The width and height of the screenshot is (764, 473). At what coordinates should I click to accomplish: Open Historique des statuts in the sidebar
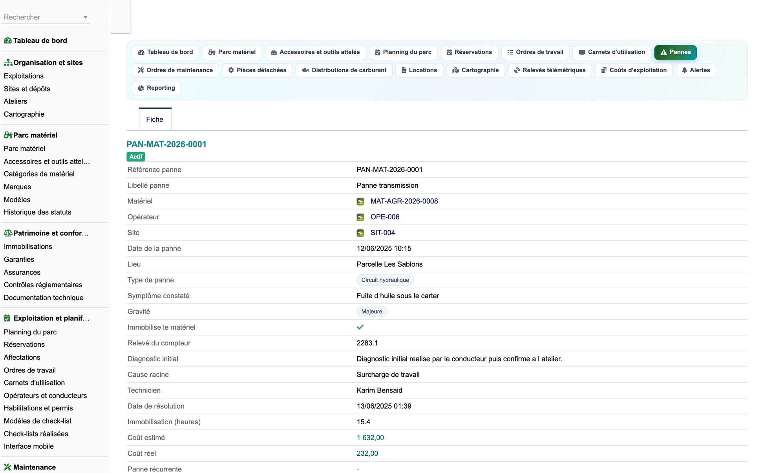coord(37,212)
